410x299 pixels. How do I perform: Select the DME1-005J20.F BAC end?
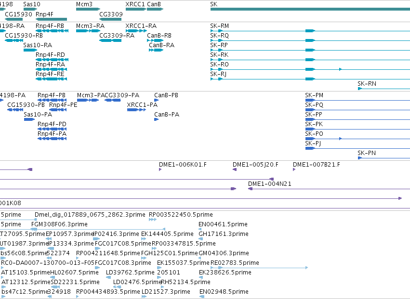235,169
